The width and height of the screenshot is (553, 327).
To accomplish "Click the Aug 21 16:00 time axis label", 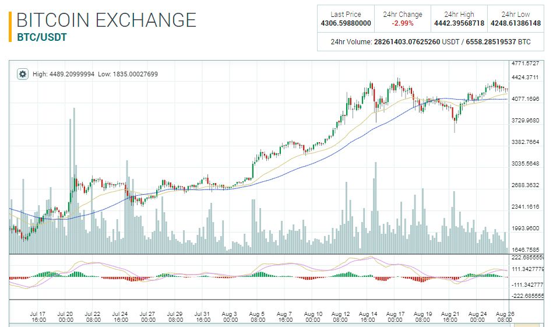I will coord(450,317).
